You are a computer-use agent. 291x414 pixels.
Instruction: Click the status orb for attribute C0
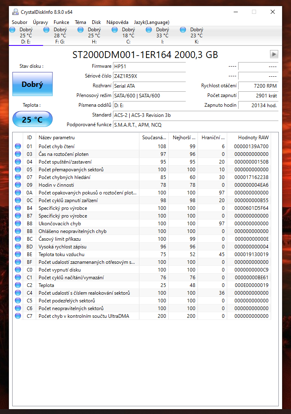coord(18,270)
